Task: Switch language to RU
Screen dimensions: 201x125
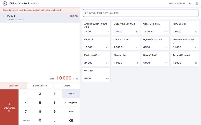Action: 190,3
